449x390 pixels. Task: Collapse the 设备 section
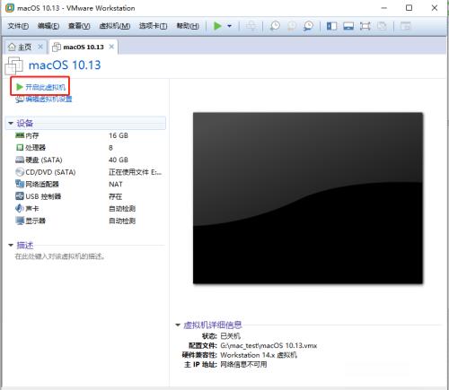11,123
